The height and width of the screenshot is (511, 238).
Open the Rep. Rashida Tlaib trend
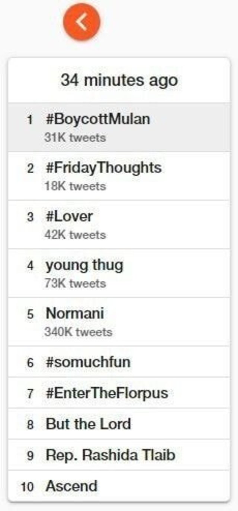click(110, 455)
